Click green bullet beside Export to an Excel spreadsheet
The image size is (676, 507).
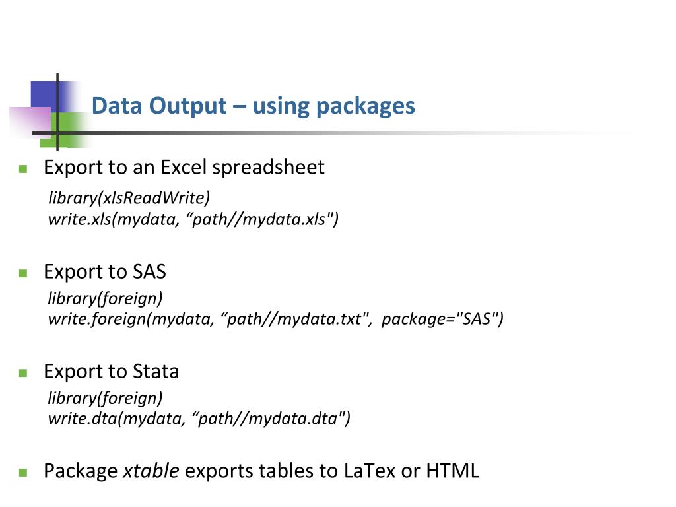coord(23,168)
